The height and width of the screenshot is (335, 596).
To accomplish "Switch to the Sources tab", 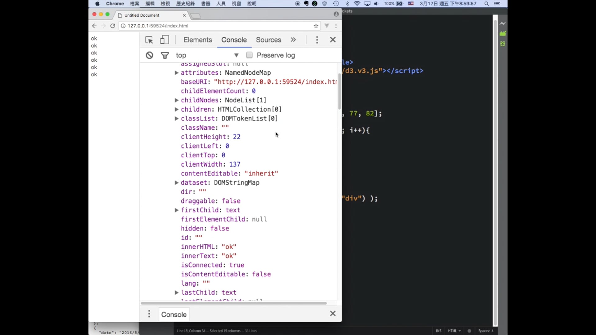I will click(x=268, y=40).
